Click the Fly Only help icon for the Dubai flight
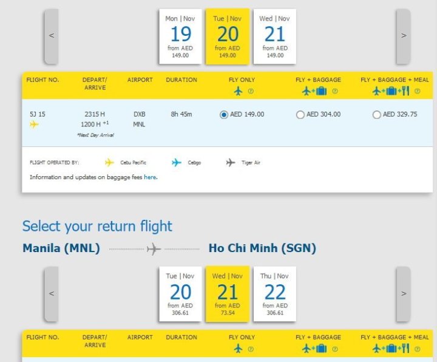 pyautogui.click(x=250, y=92)
